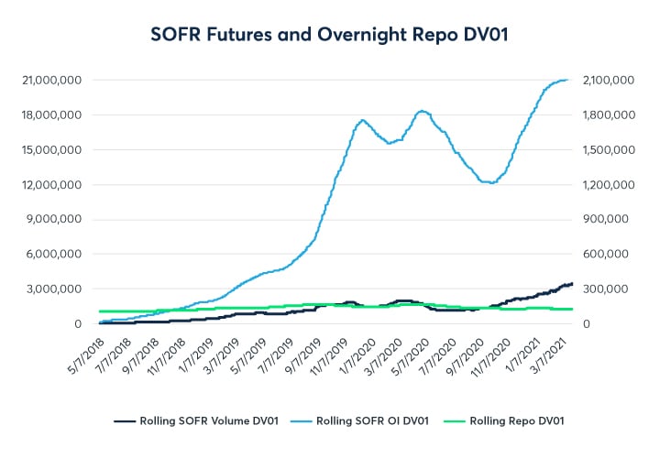Click the 900,000 right axis label

pyautogui.click(x=601, y=219)
